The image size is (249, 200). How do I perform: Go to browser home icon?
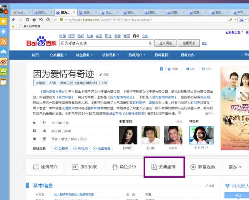(34, 20)
